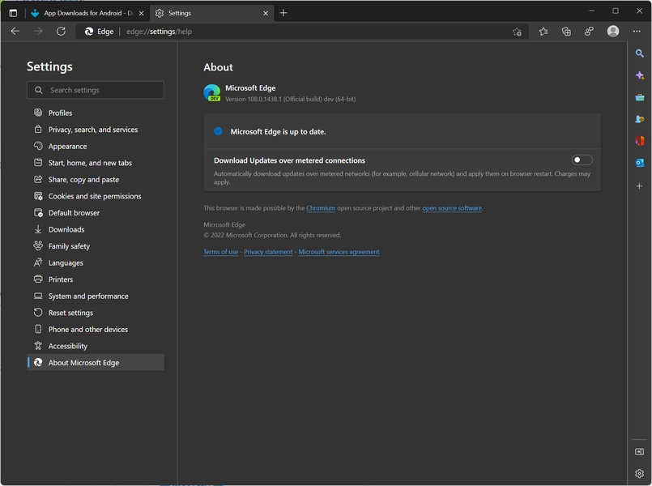652x486 pixels.
Task: Open the Settings and more ellipsis menu
Action: tap(637, 32)
